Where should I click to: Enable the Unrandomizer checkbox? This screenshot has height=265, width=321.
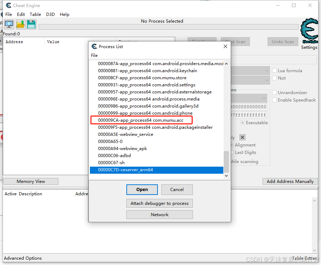(x=275, y=93)
